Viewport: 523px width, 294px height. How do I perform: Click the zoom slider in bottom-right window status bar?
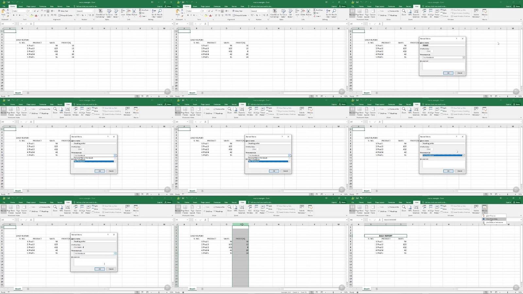click(x=507, y=292)
